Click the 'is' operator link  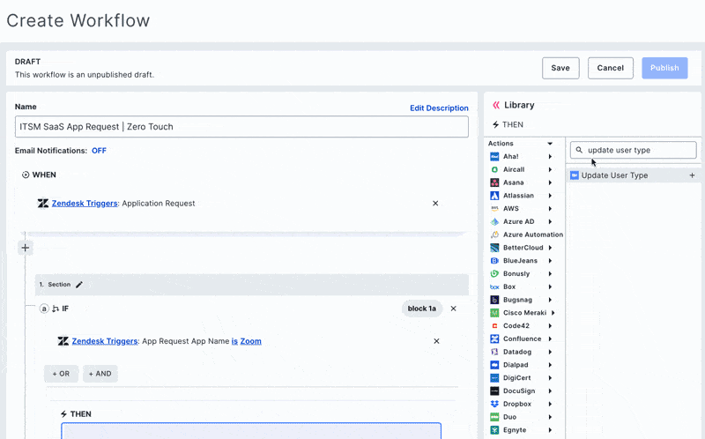pos(234,341)
